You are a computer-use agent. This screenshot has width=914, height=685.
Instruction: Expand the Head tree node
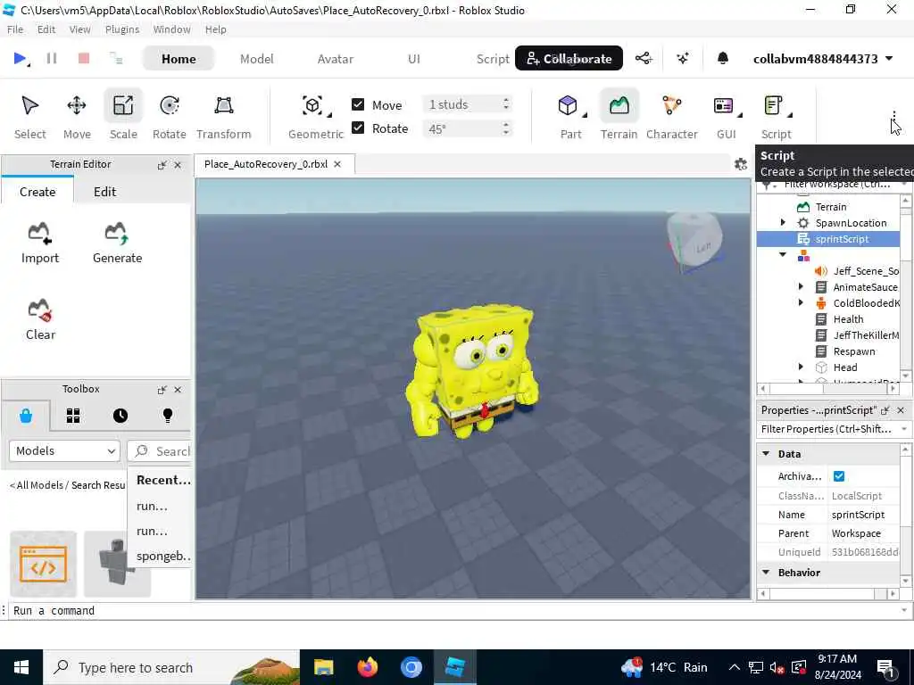click(x=801, y=367)
